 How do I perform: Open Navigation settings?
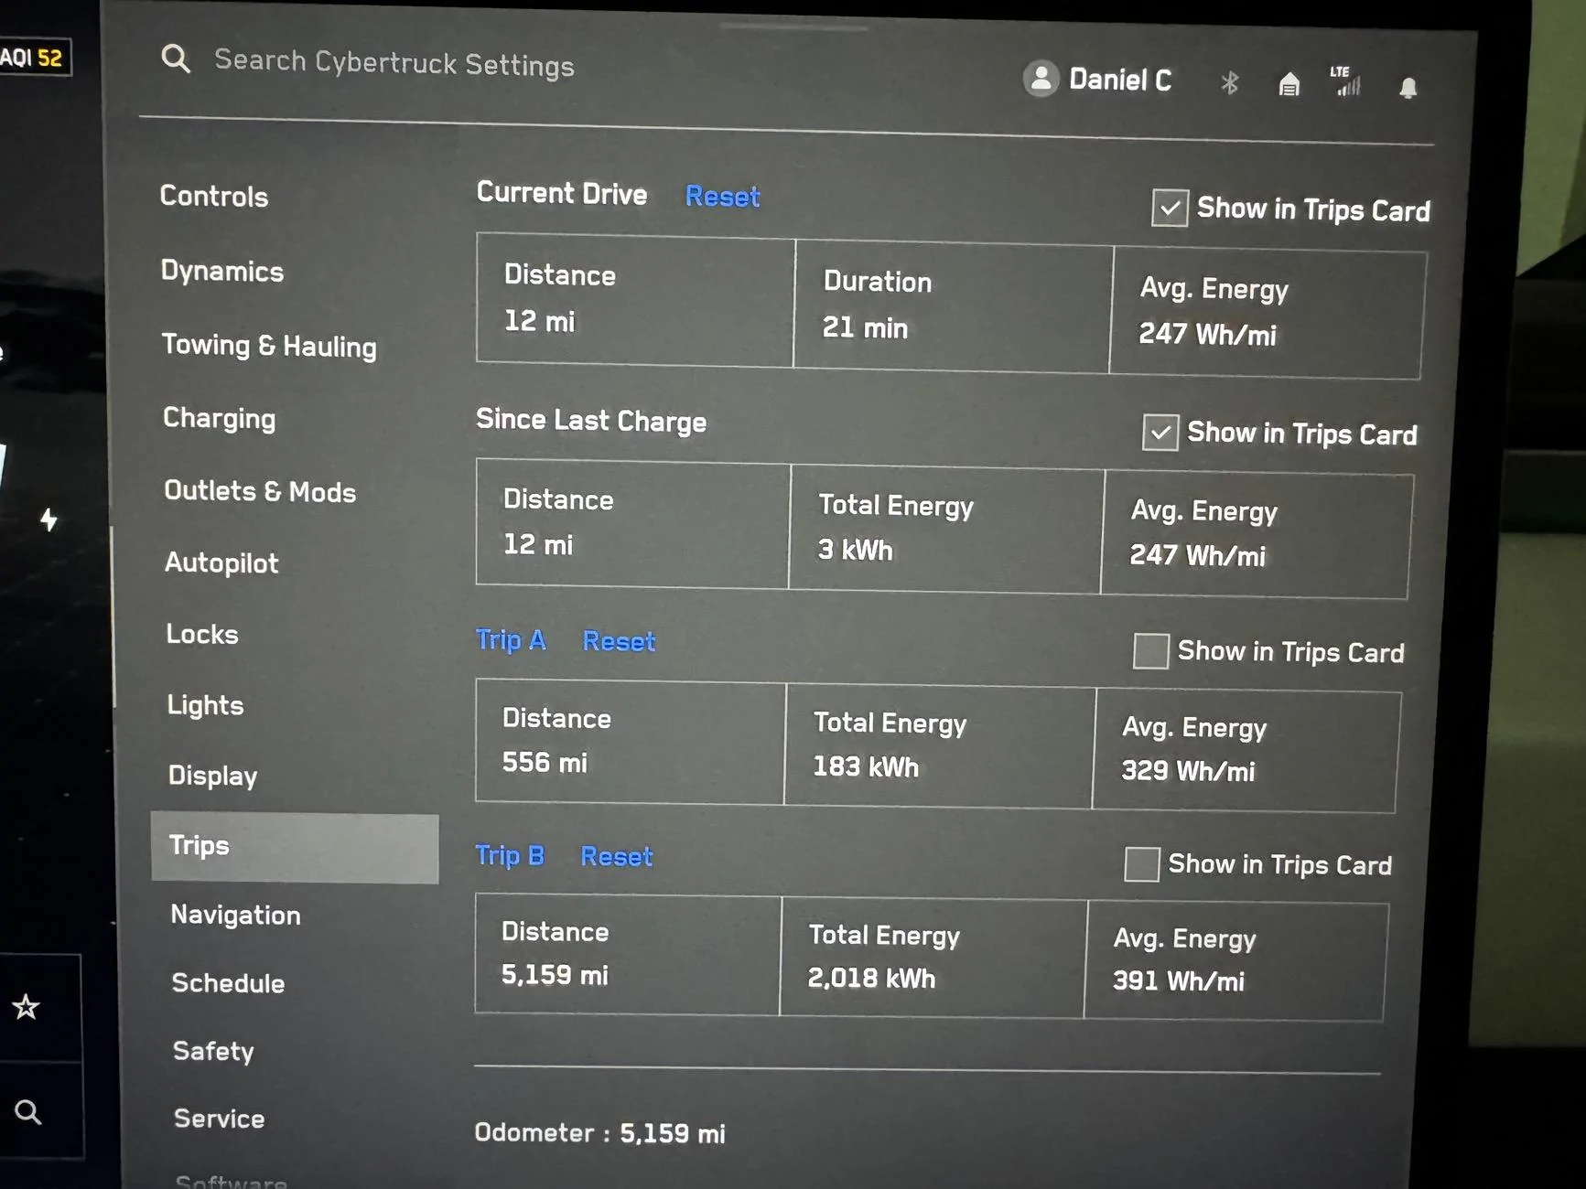pyautogui.click(x=235, y=915)
